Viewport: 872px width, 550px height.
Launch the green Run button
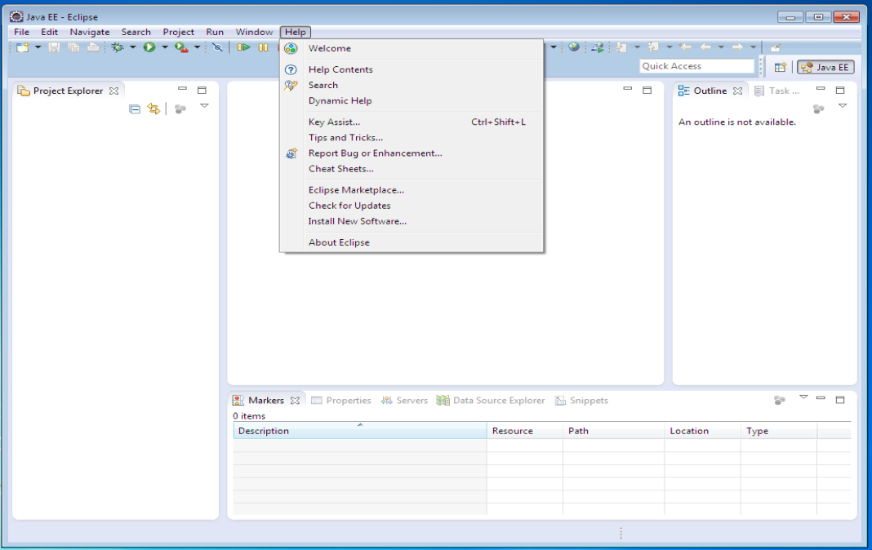click(x=149, y=48)
